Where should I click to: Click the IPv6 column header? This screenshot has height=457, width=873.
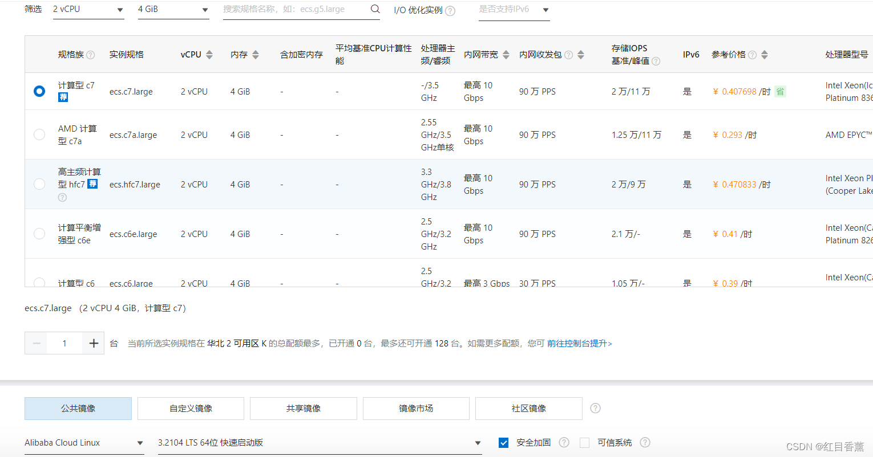(691, 55)
